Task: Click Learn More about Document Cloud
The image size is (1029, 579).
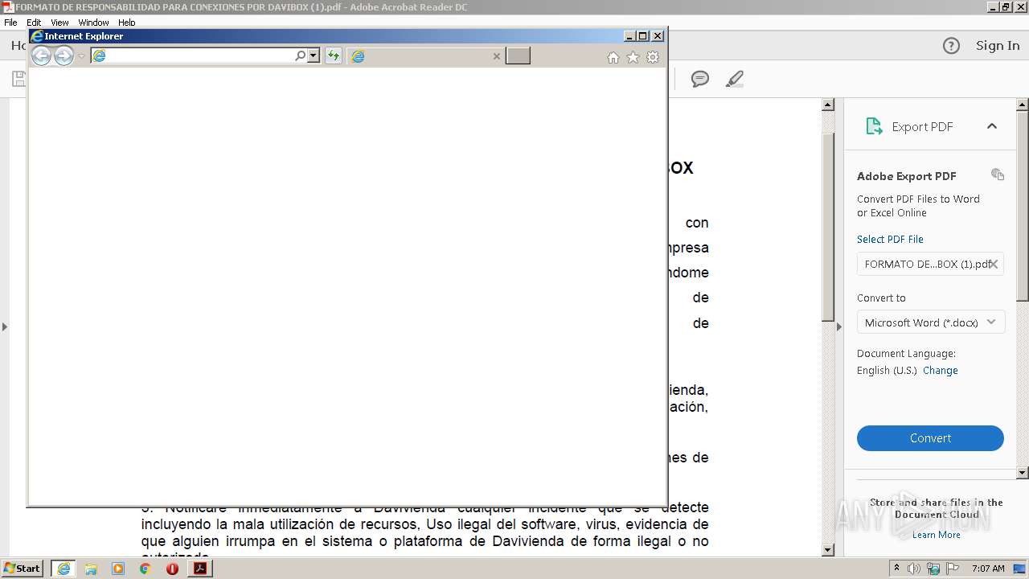Action: (936, 535)
